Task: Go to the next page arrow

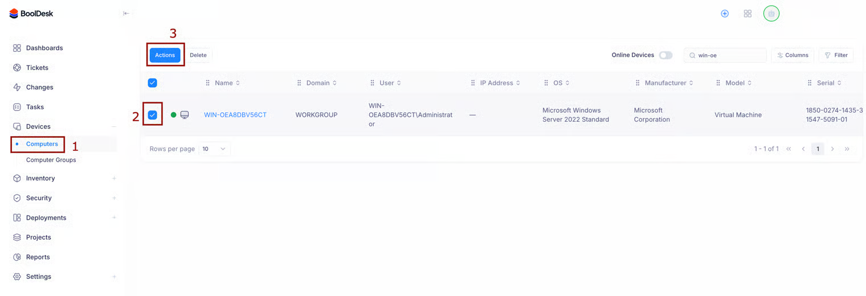Action: pyautogui.click(x=832, y=149)
